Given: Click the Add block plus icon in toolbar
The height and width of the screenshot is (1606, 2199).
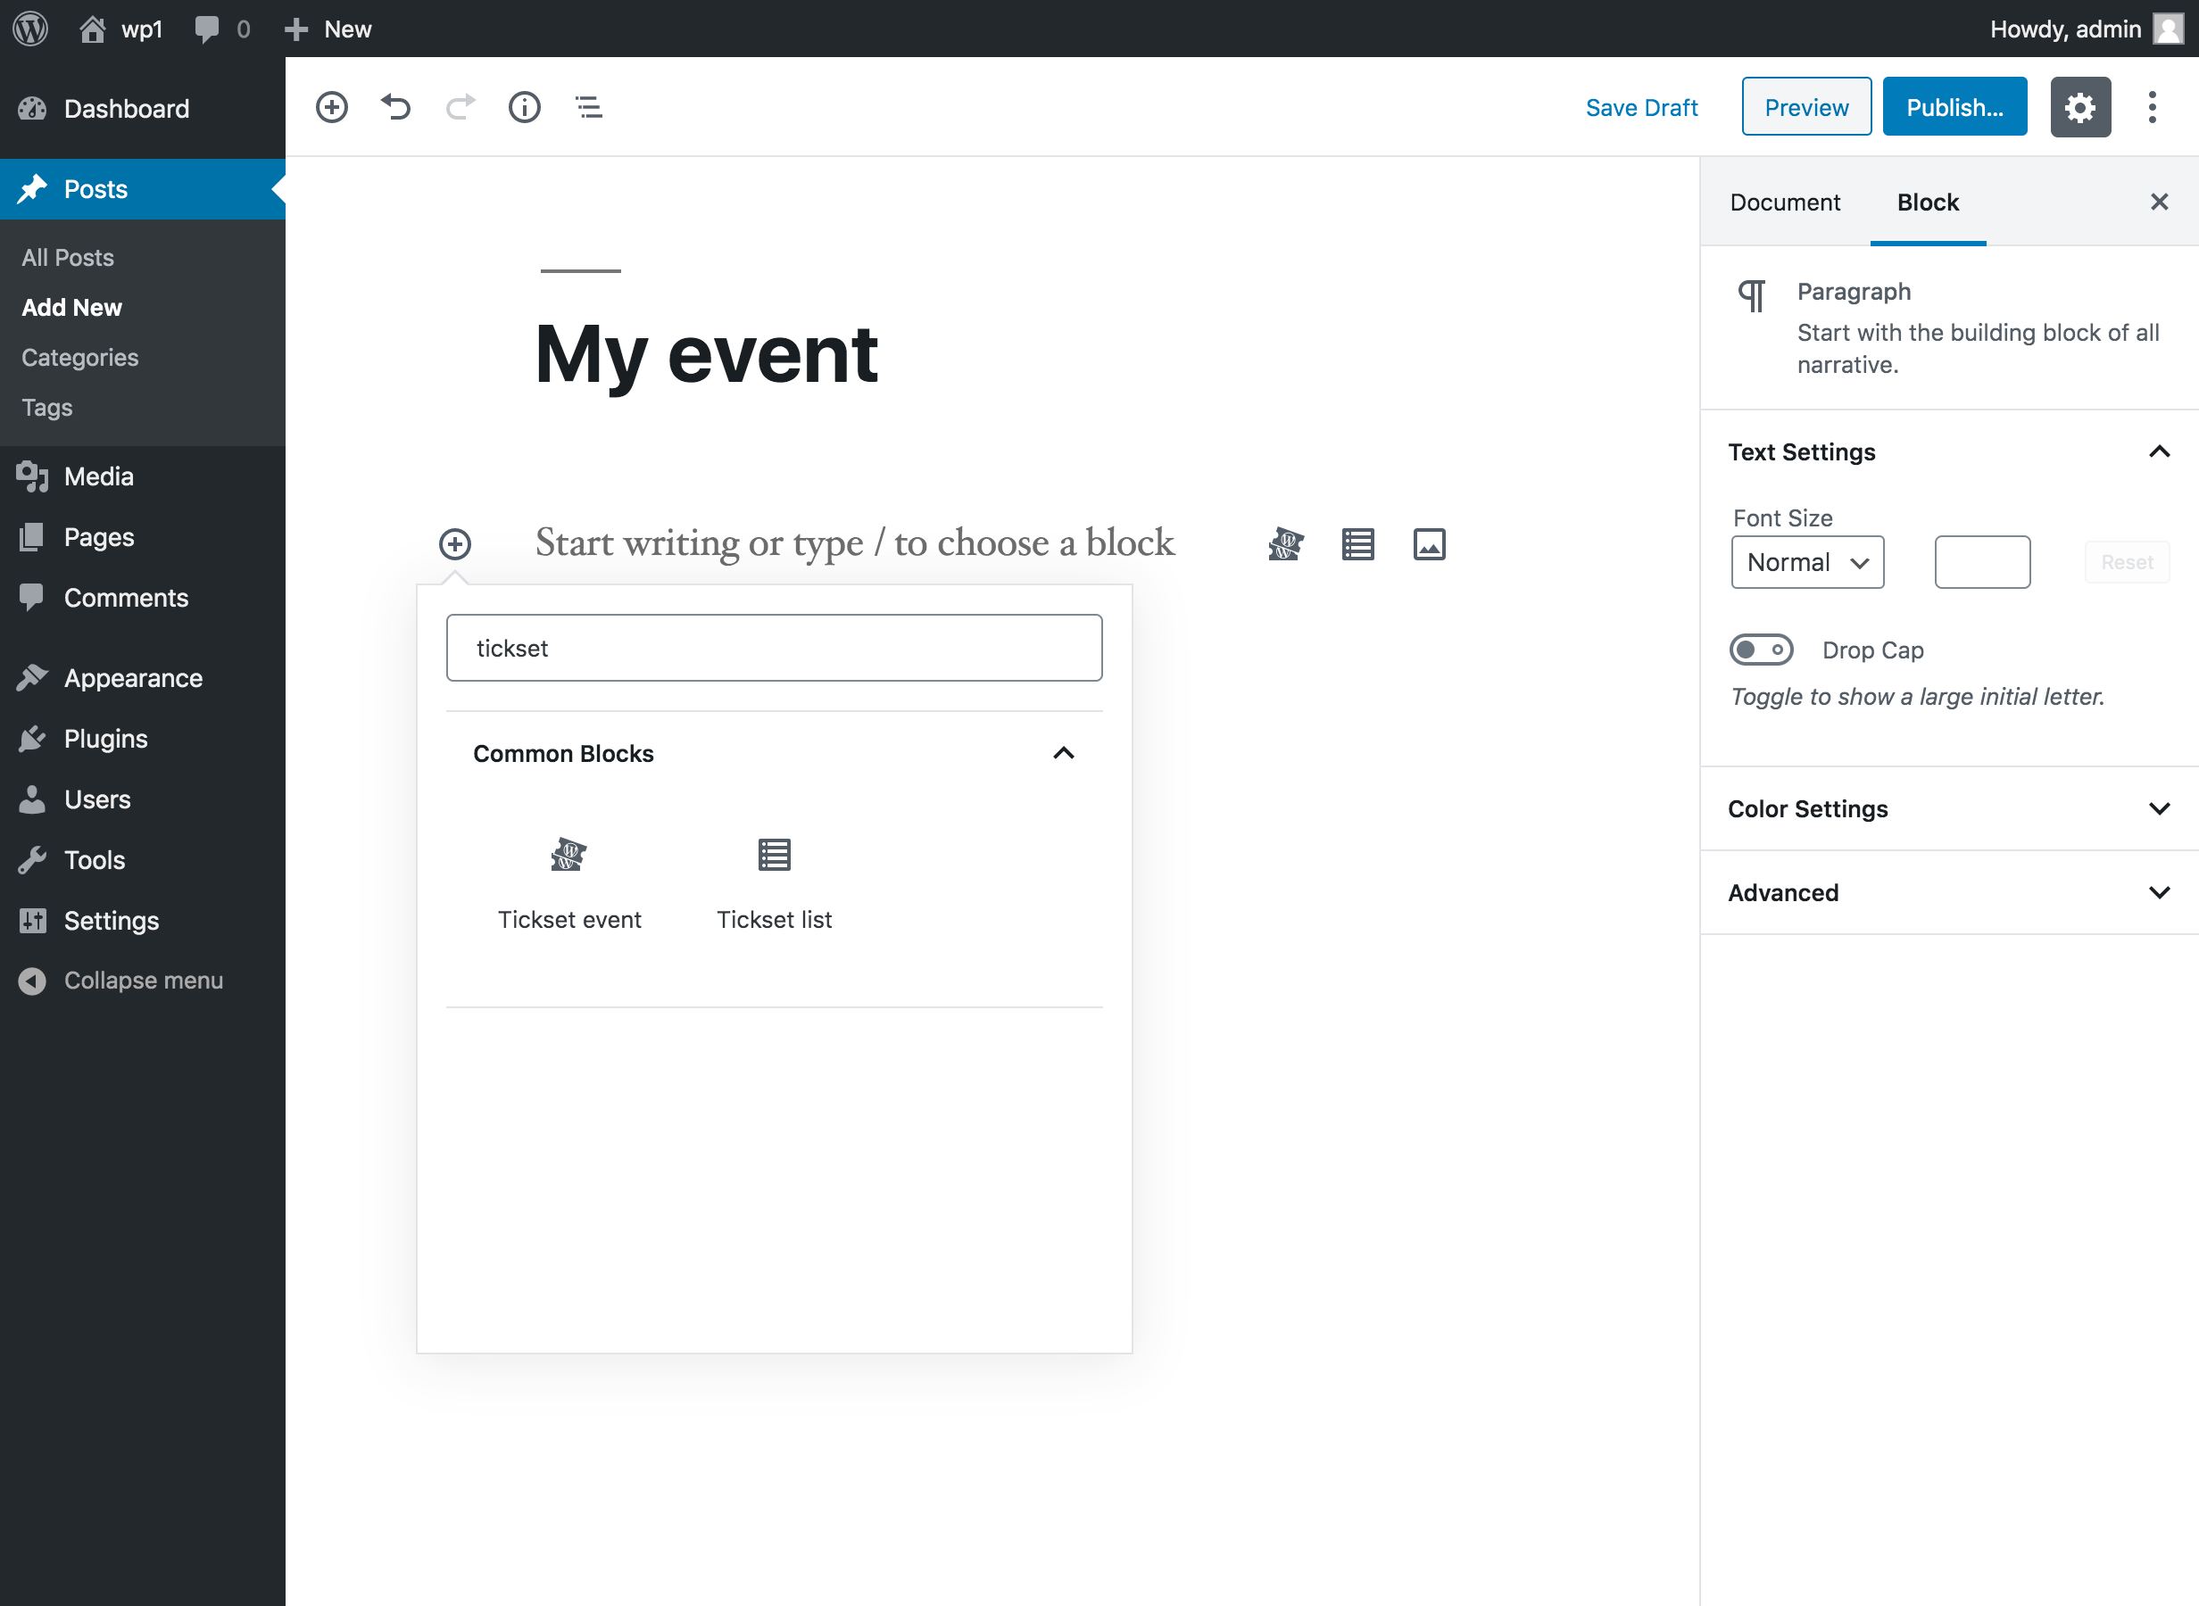Looking at the screenshot, I should pyautogui.click(x=331, y=107).
